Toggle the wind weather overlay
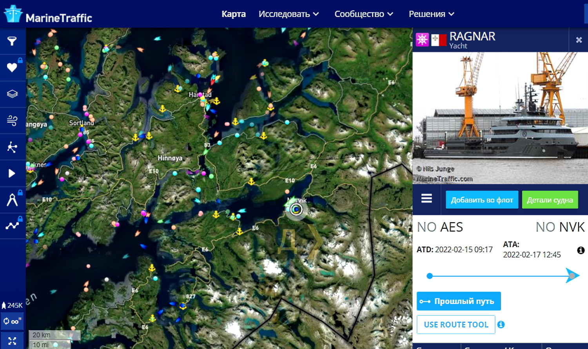The height and width of the screenshot is (349, 588). pos(12,120)
